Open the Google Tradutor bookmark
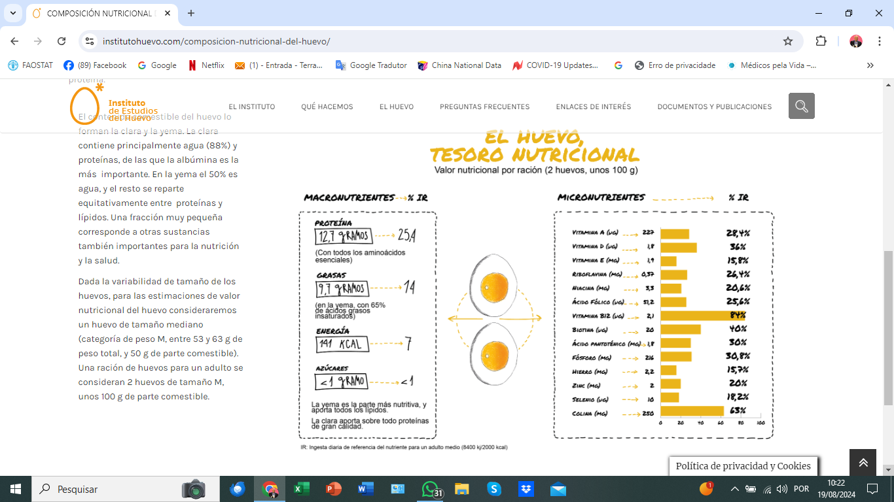894x502 pixels. (371, 65)
